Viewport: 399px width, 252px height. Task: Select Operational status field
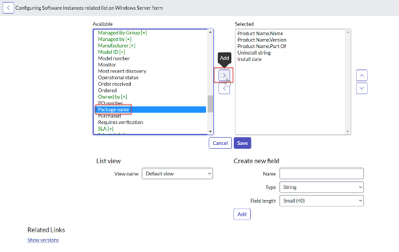[x=118, y=77]
